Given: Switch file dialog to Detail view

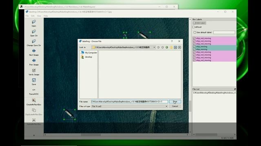Looking at the screenshot, I should (x=179, y=47).
